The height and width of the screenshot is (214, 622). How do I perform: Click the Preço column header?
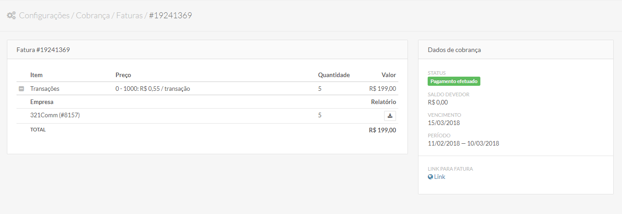click(x=123, y=75)
